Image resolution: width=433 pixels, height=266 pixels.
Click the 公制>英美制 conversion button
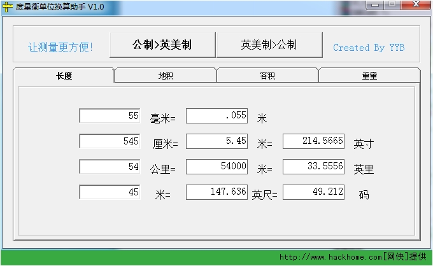point(162,45)
